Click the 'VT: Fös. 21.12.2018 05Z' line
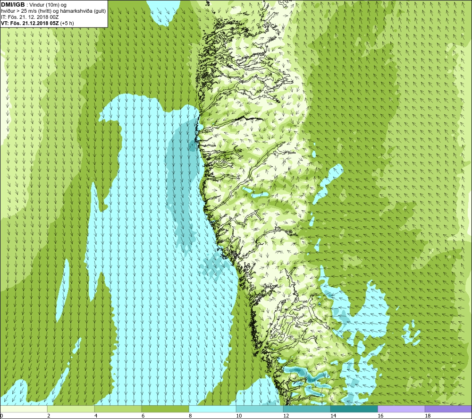This screenshot has height=419, width=472. 30,23
